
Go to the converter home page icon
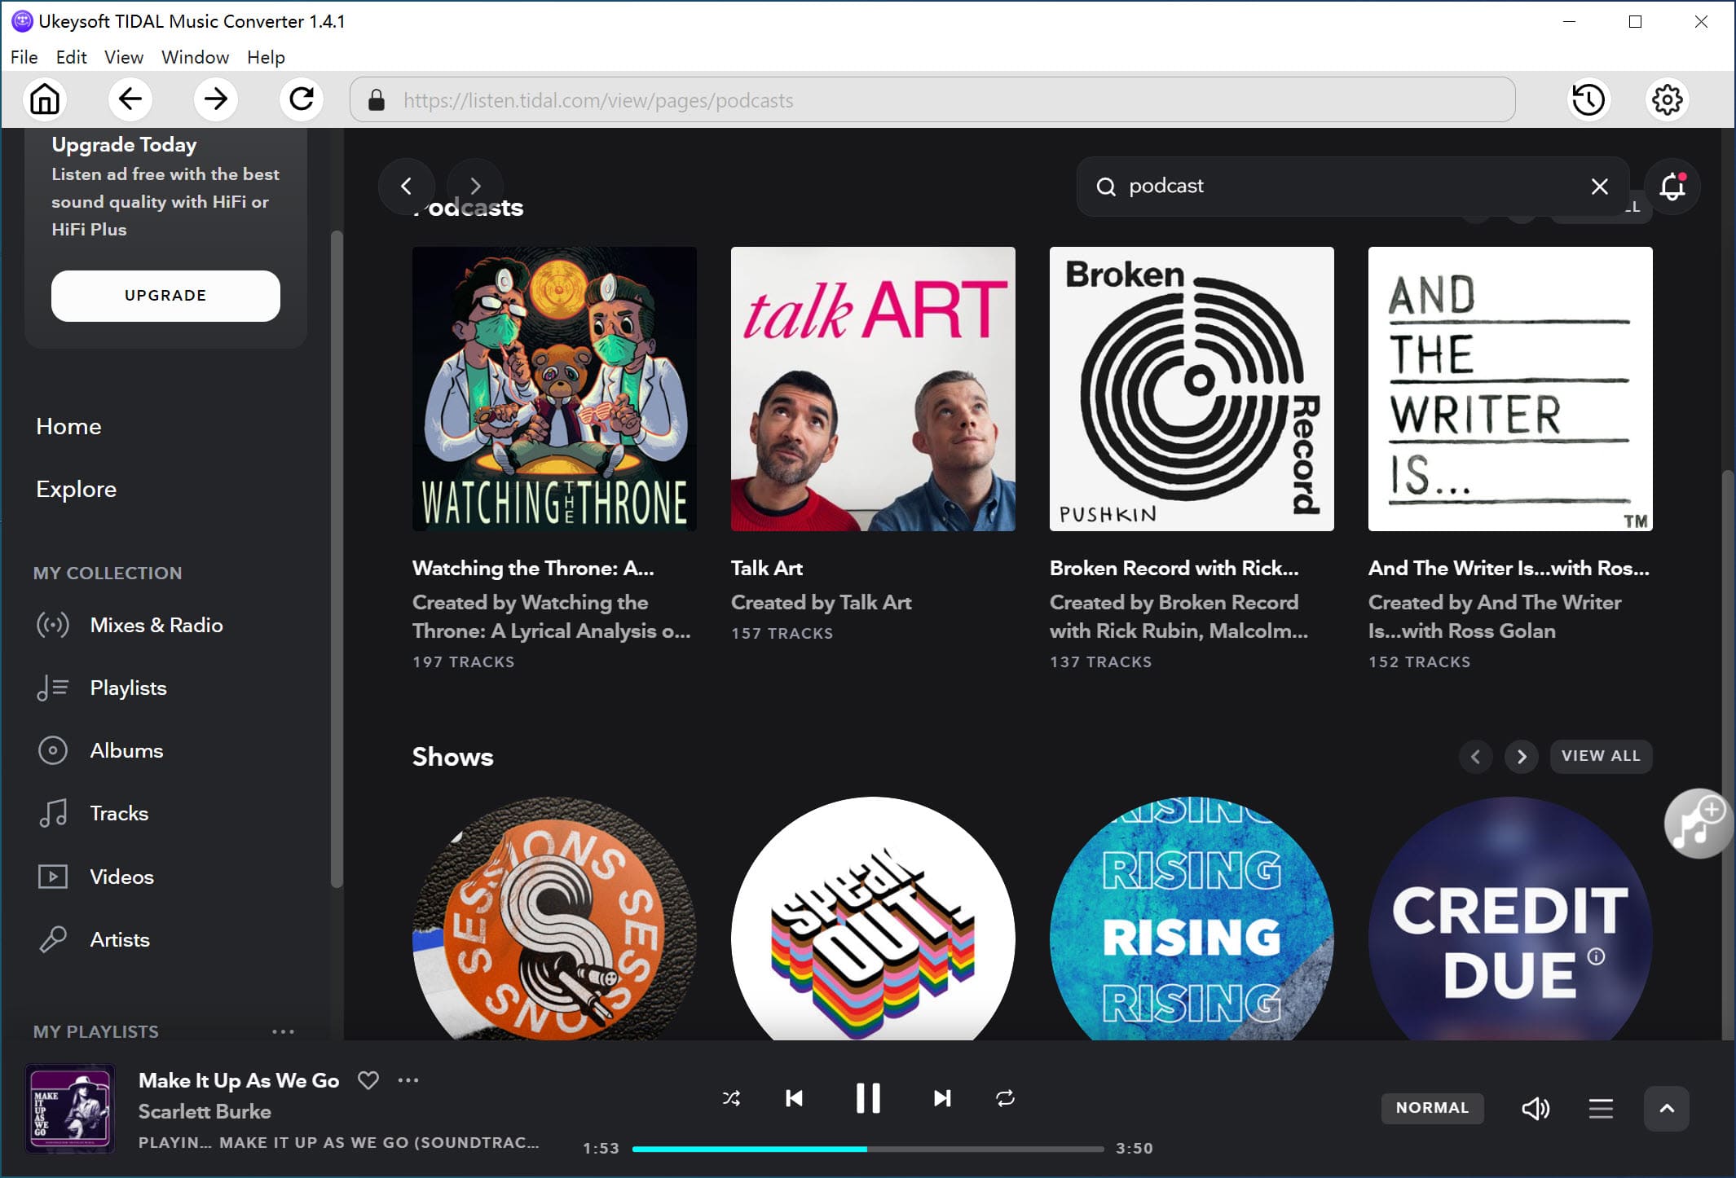[45, 99]
